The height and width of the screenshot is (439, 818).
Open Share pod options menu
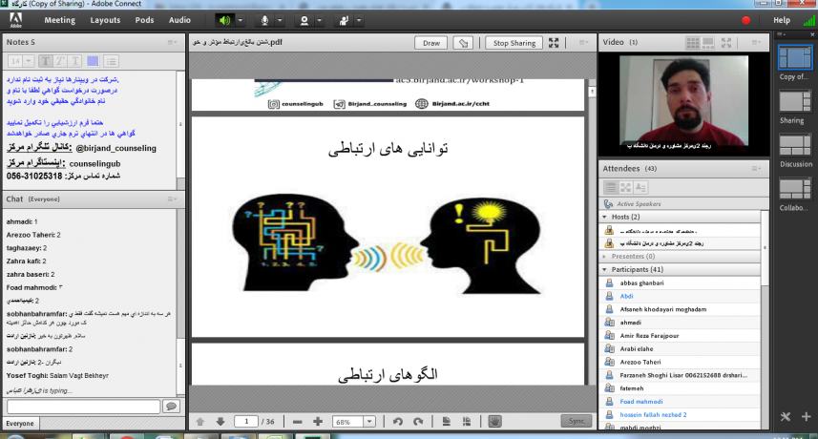point(584,42)
